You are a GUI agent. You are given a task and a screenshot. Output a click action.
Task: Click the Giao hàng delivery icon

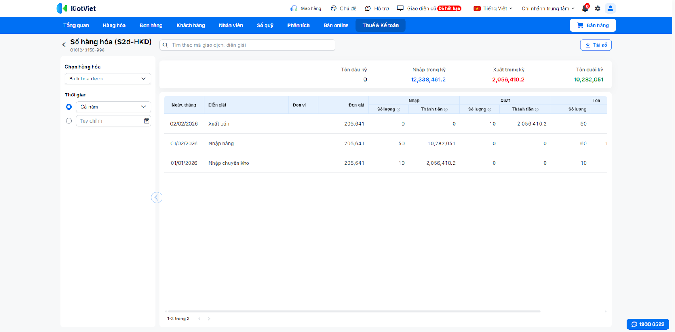point(294,8)
